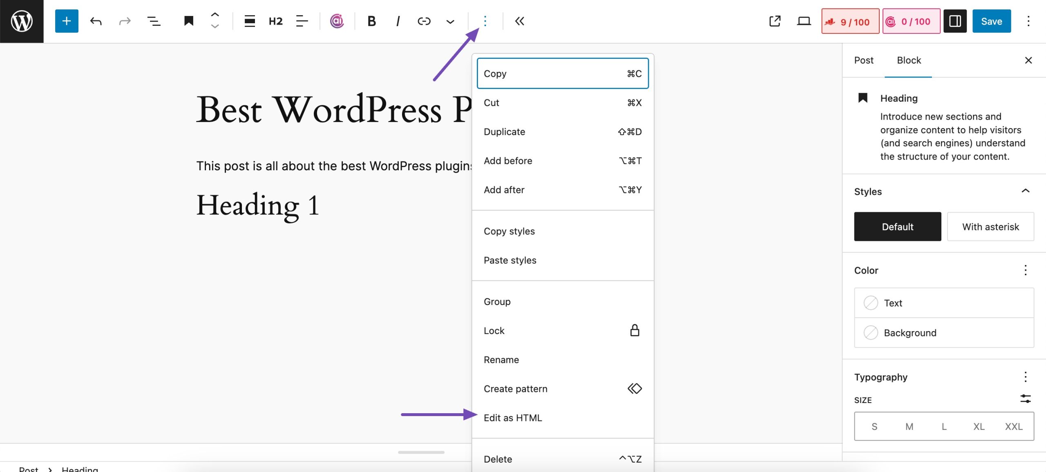Choose Cut from the block menu
This screenshot has width=1046, height=472.
coord(563,102)
